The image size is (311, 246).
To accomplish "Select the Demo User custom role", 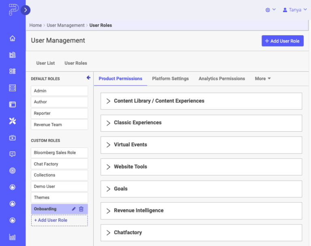I will [60, 186].
